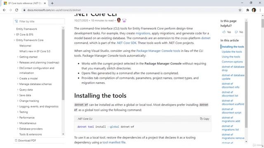
Task: Jump to dotnet ef database update
Action: tap(233, 77)
